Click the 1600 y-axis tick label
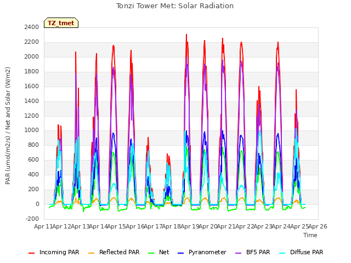Screen dimensions: 351x263 pos(32,86)
